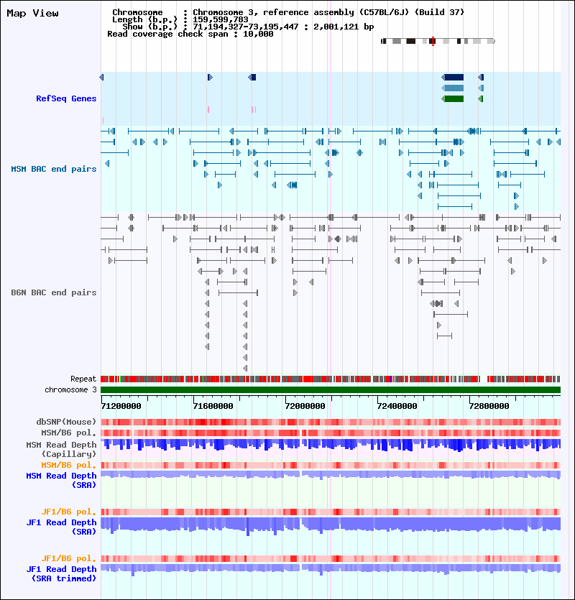This screenshot has height=600, width=575.
Task: Click the B6N BAC end pairs label
Action: click(54, 292)
